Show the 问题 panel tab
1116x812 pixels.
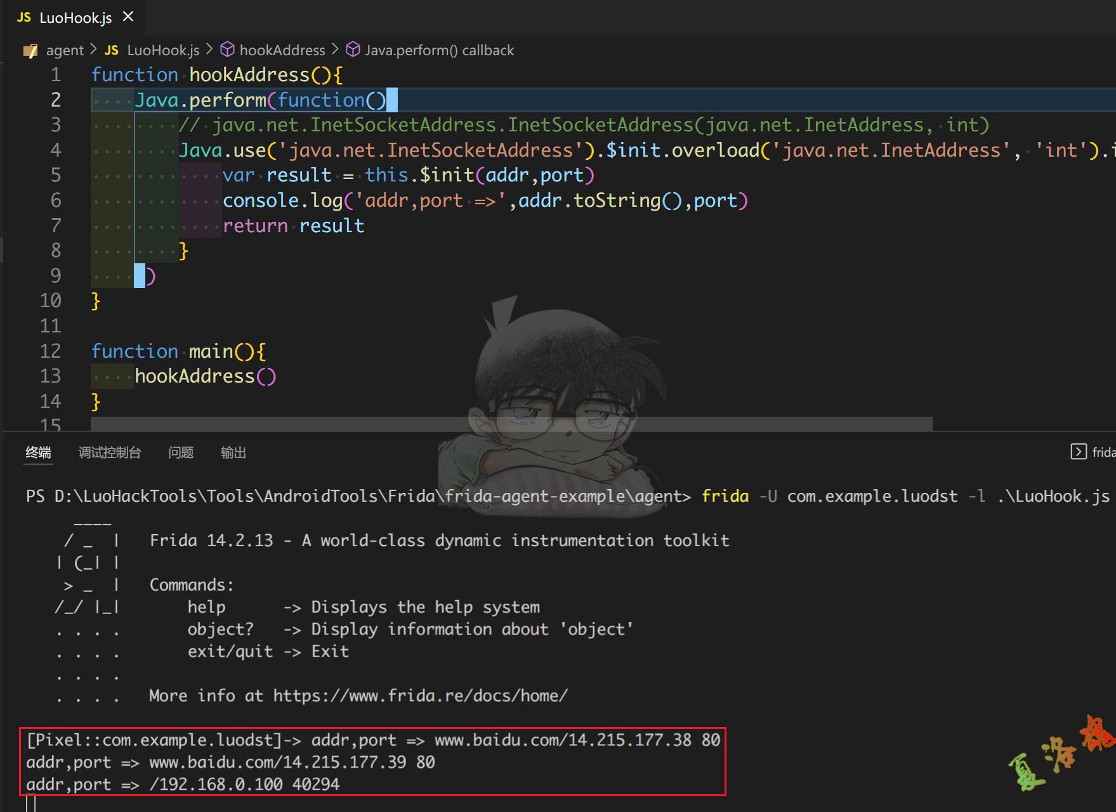181,452
